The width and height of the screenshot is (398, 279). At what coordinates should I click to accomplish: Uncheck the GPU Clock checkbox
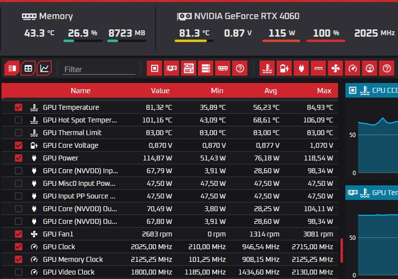[18, 247]
